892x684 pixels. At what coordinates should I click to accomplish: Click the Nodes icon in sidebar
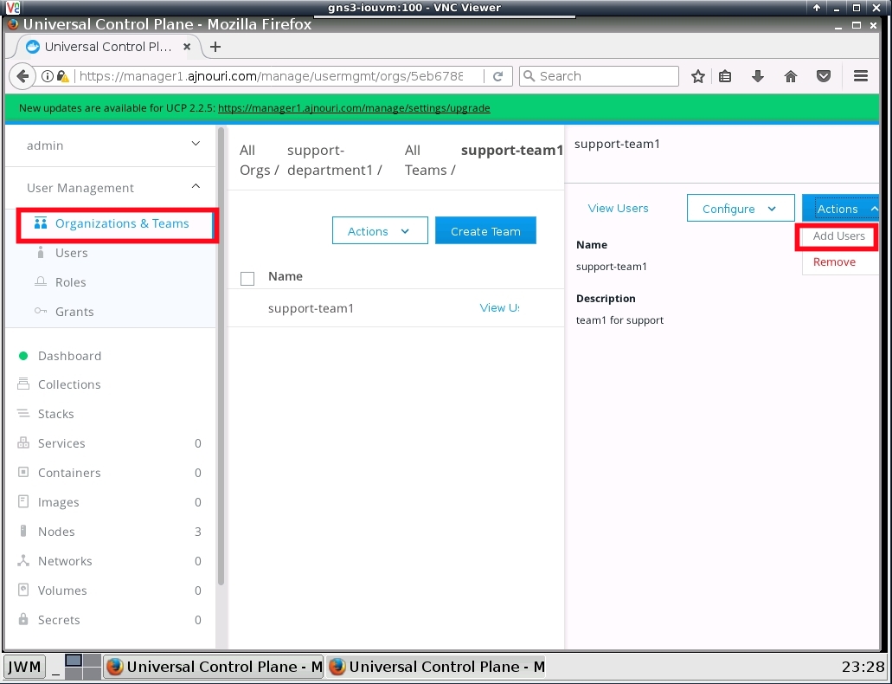pos(23,531)
